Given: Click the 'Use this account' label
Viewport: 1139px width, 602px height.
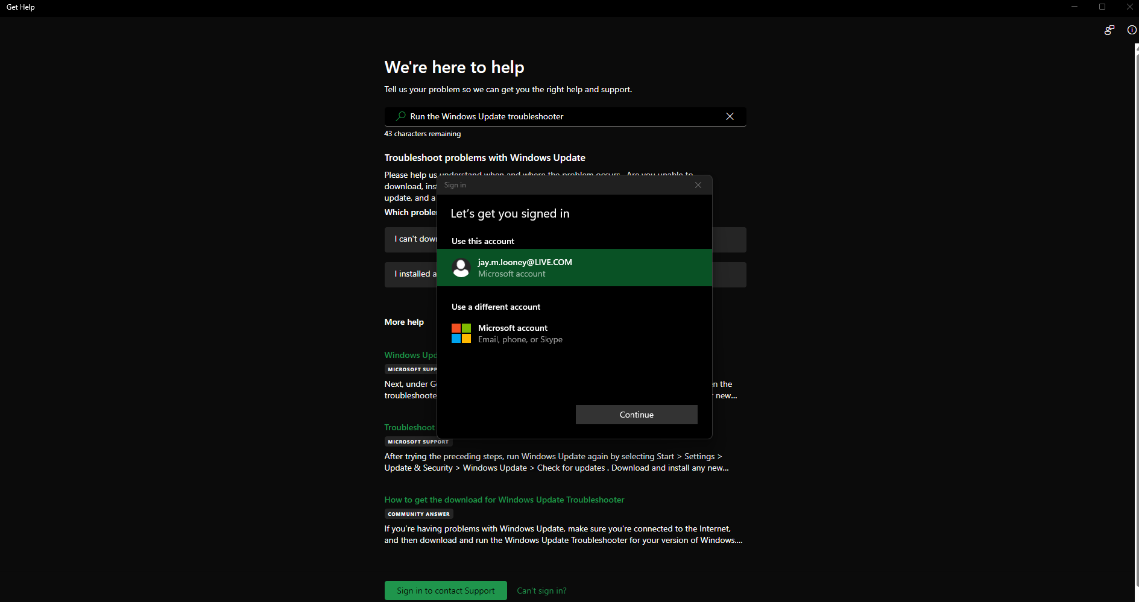Looking at the screenshot, I should [x=483, y=241].
